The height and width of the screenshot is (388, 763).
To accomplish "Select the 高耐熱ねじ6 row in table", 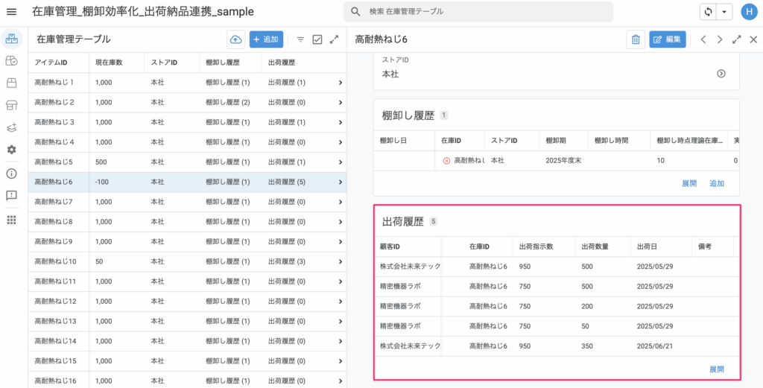I will pos(187,182).
